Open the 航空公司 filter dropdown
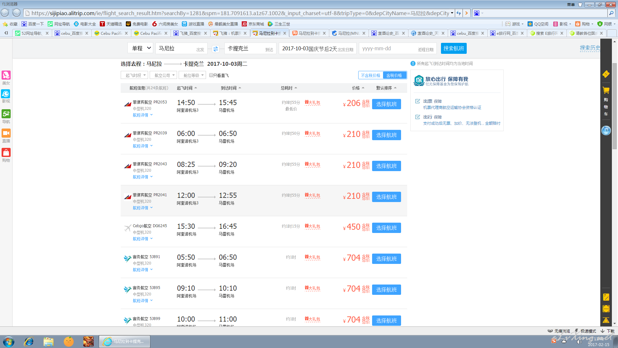 (x=163, y=75)
